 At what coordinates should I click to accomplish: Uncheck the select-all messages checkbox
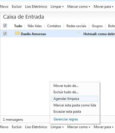click(5, 26)
